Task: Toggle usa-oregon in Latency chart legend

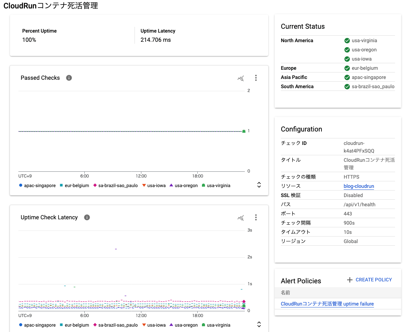Action: 184,325
